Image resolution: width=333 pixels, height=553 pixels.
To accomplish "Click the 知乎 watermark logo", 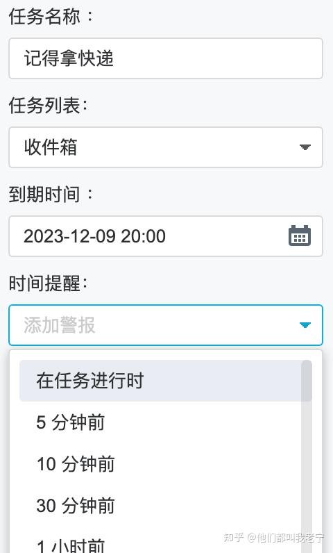I will tap(233, 538).
